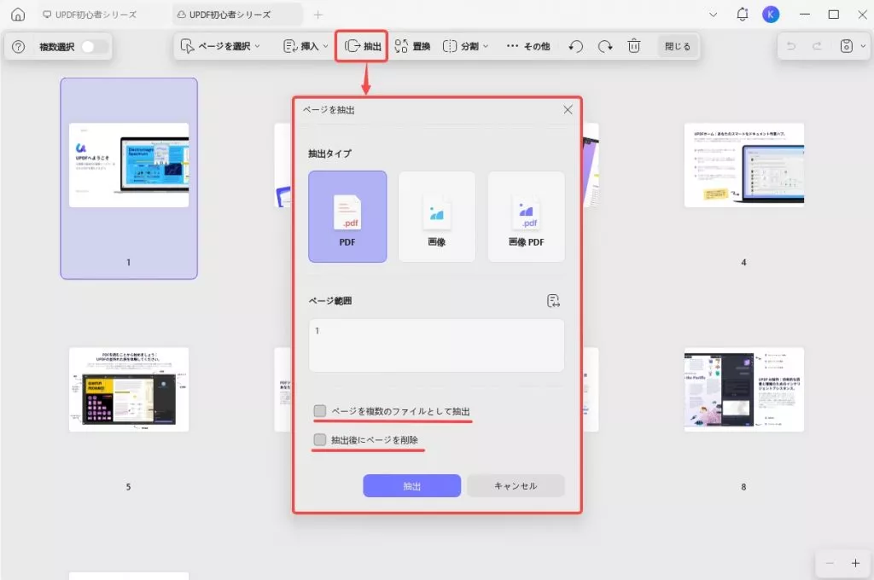Image resolution: width=874 pixels, height=580 pixels.
Task: Go to the home screen icon
Action: point(18,14)
